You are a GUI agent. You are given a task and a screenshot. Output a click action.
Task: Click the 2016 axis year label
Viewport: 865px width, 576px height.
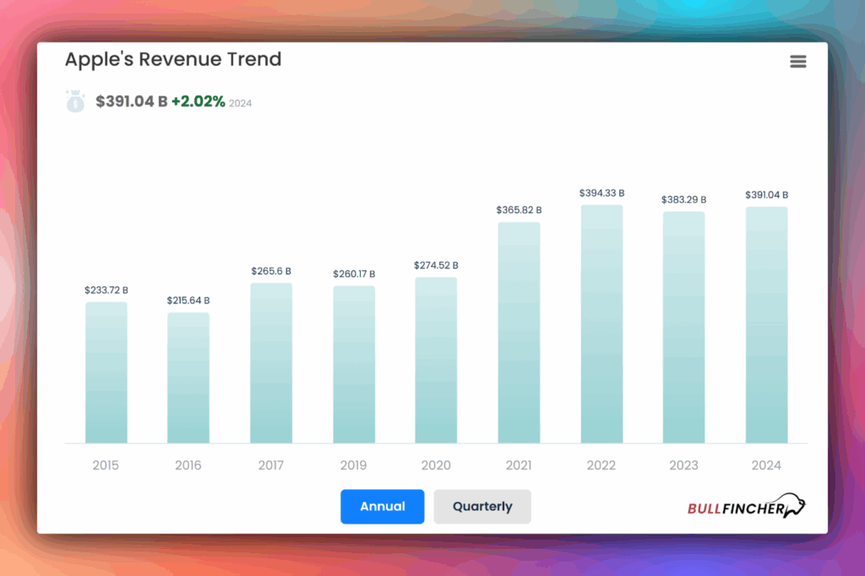pos(188,465)
